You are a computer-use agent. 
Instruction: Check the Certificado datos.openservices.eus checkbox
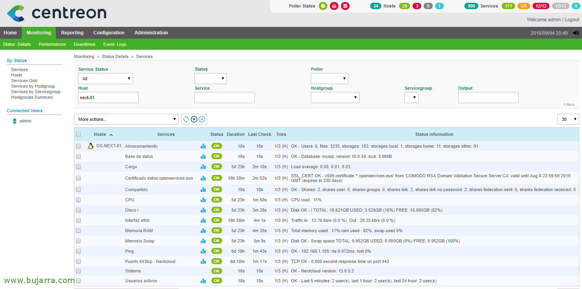78,178
